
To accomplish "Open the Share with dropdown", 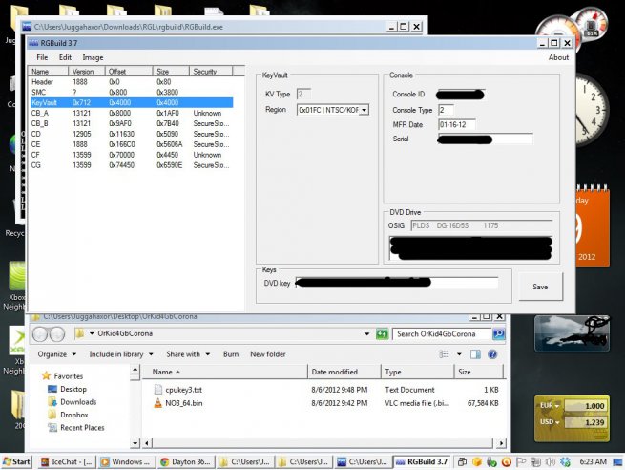I will tap(187, 353).
